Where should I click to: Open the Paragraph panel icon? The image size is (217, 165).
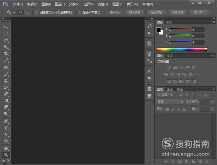tap(149, 78)
